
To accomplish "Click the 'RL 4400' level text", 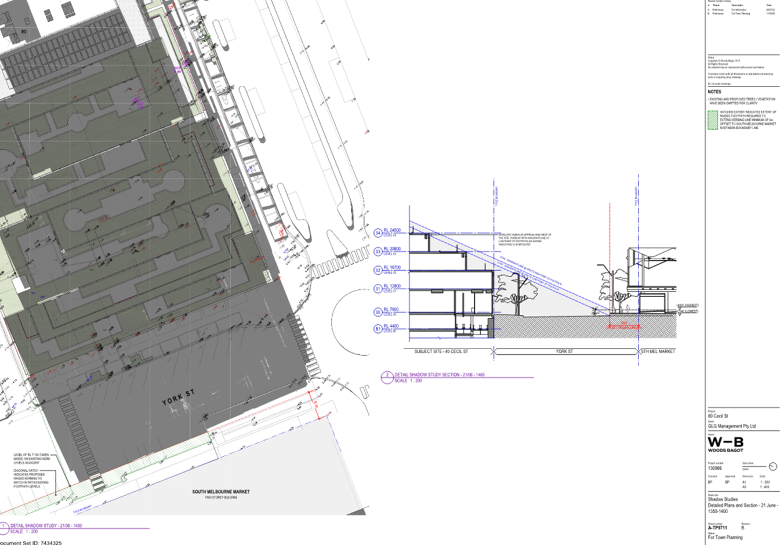I will (x=391, y=326).
